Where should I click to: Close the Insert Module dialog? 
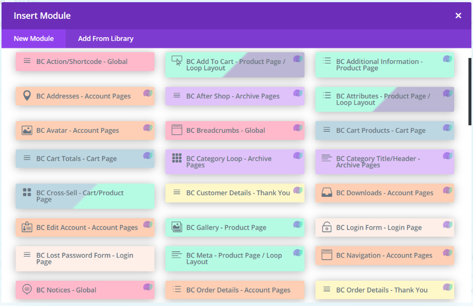(x=458, y=16)
